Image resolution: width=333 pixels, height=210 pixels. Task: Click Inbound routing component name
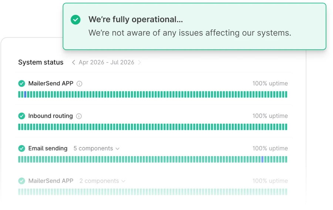50,116
